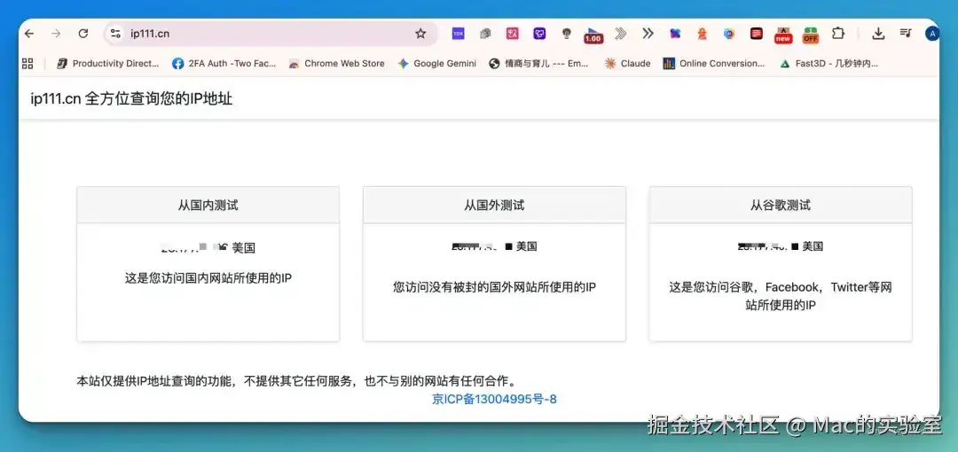958x452 pixels.
Task: Click 美国 in the 从国外测试 card
Action: [x=527, y=246]
